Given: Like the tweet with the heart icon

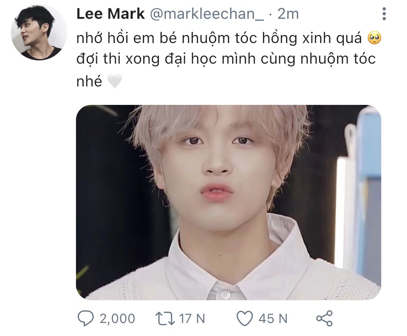Looking at the screenshot, I should [x=245, y=318].
